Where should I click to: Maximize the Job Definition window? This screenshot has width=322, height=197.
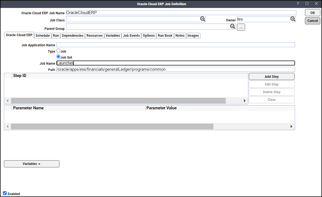pyautogui.click(x=307, y=4)
